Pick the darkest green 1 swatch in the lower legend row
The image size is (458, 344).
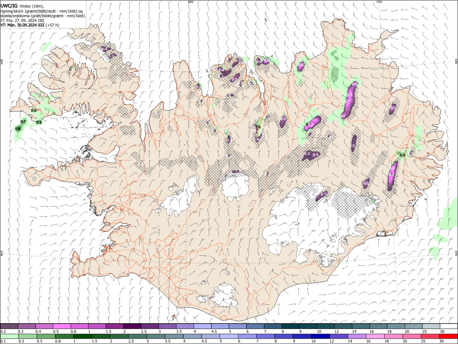[82, 336]
